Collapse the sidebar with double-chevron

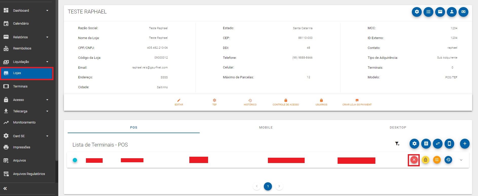coord(5,188)
